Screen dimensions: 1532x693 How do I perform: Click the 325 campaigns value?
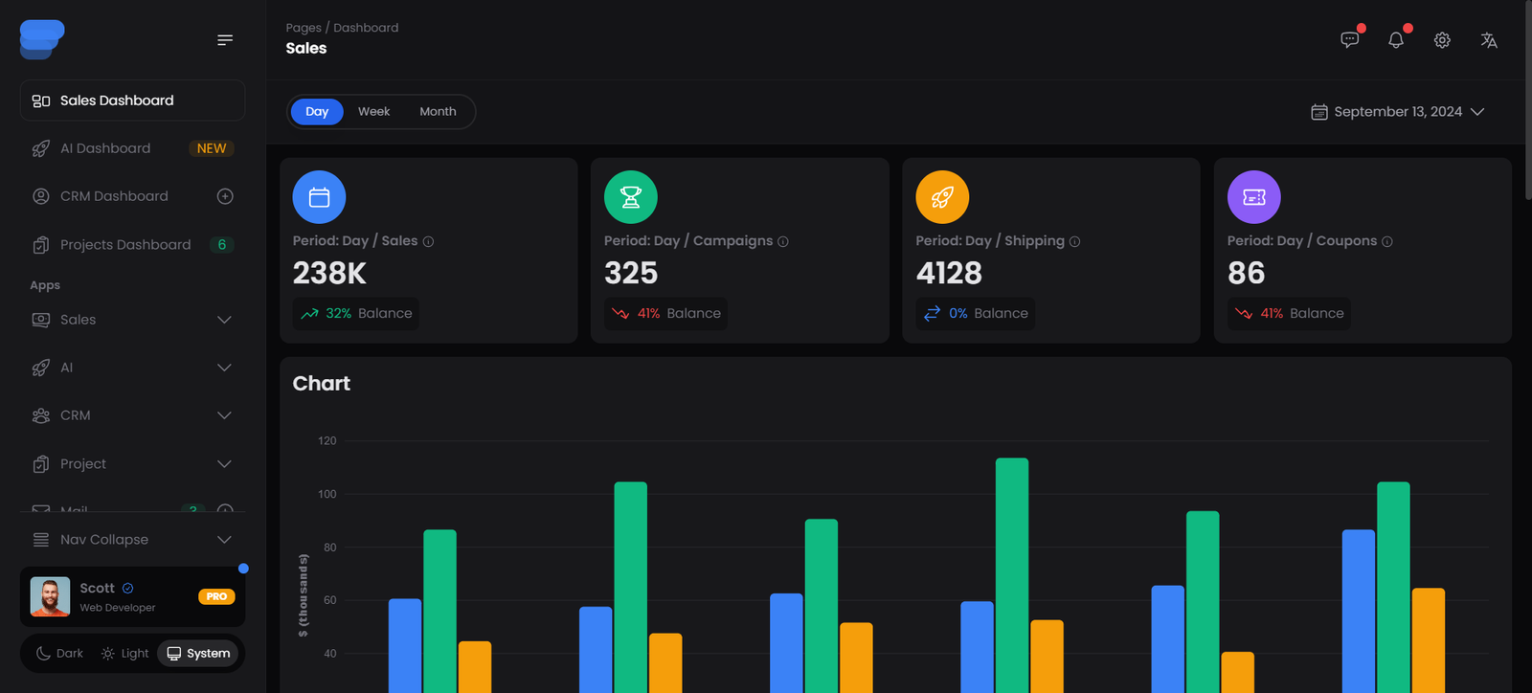coord(631,274)
